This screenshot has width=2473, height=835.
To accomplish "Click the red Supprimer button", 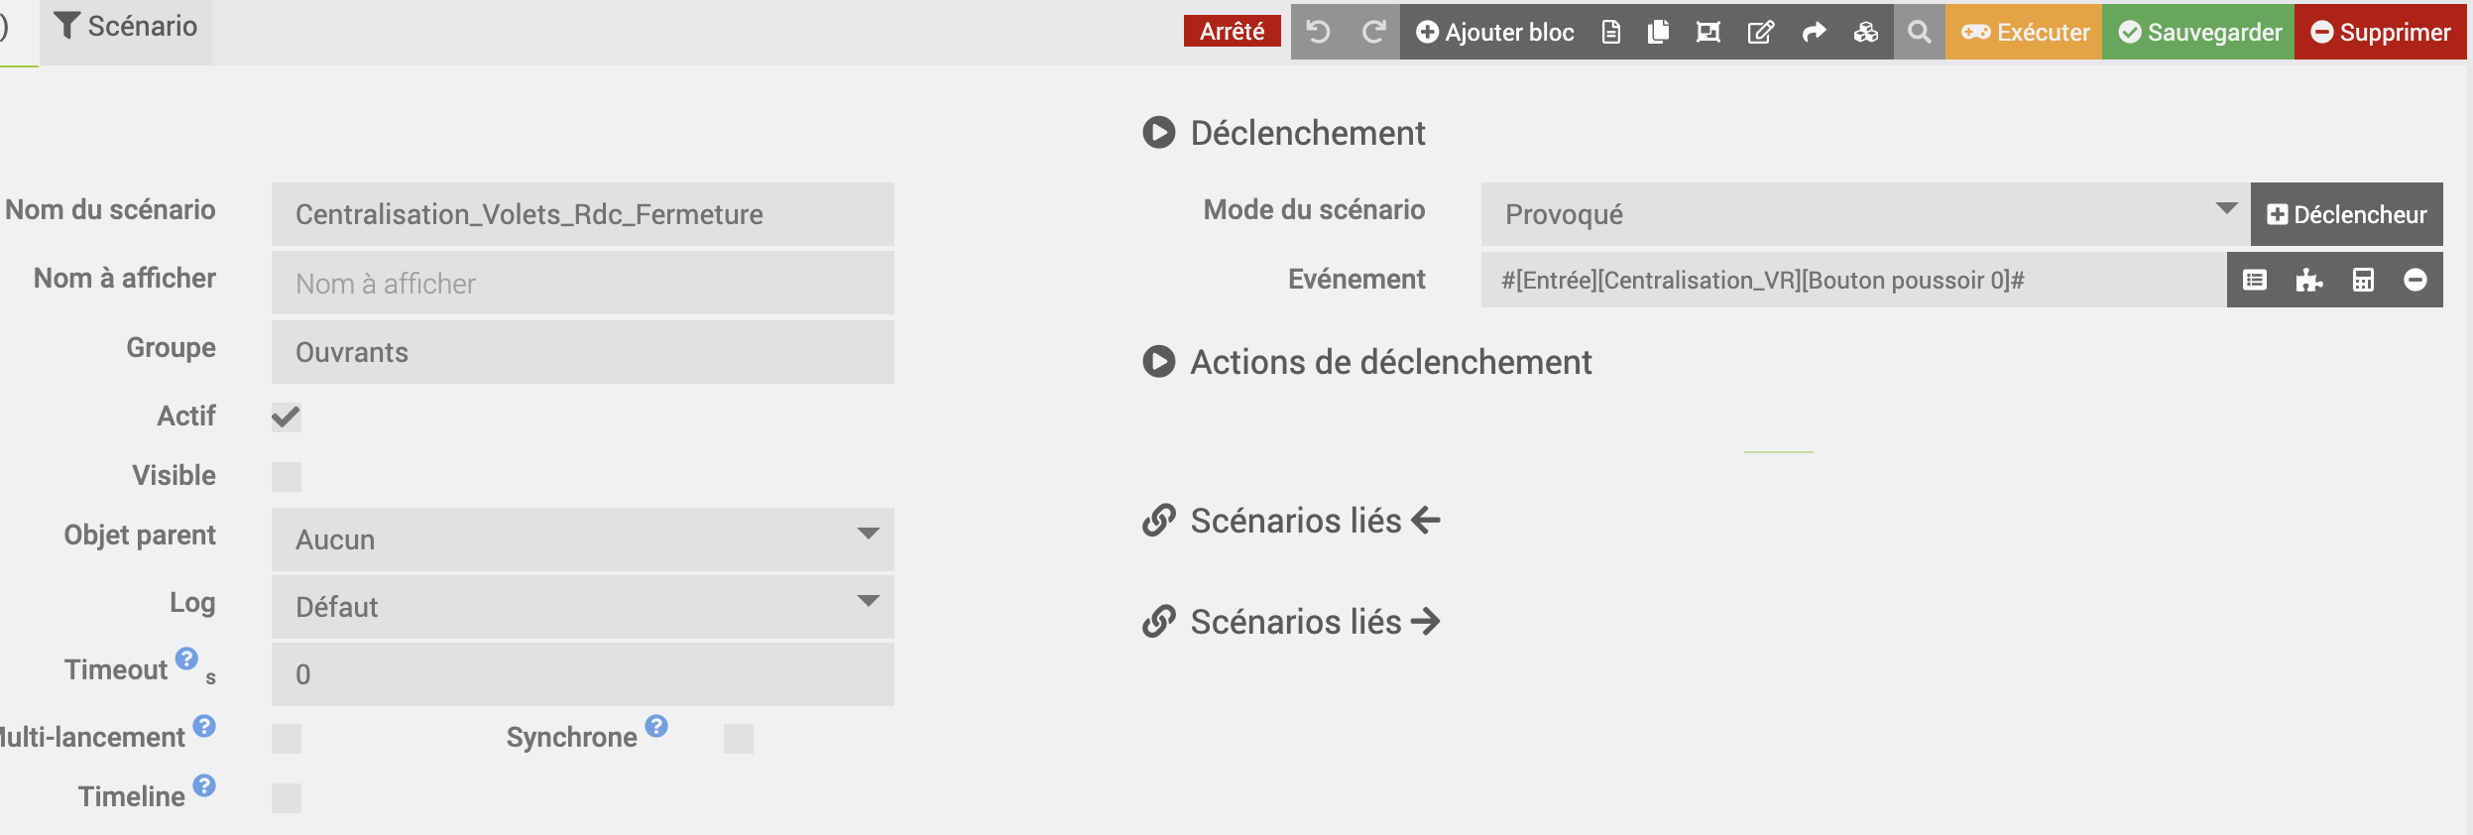I will [x=2380, y=32].
